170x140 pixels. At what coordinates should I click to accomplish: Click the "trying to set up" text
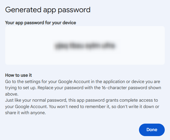coord(19,87)
